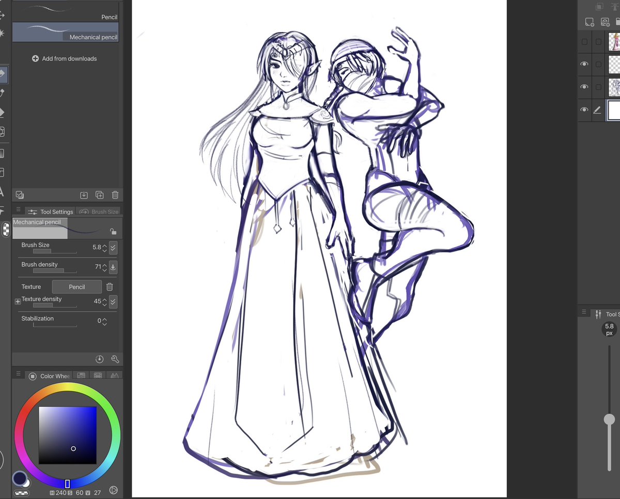620x499 pixels.
Task: Remove the texture with its trash icon
Action: 110,287
